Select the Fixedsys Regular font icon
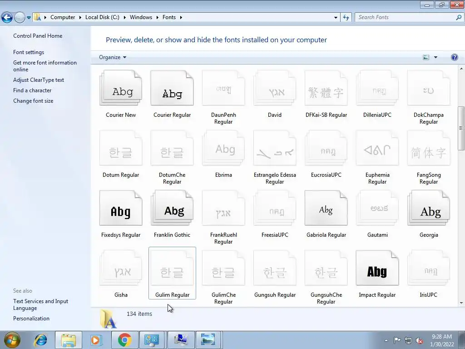 point(121,208)
